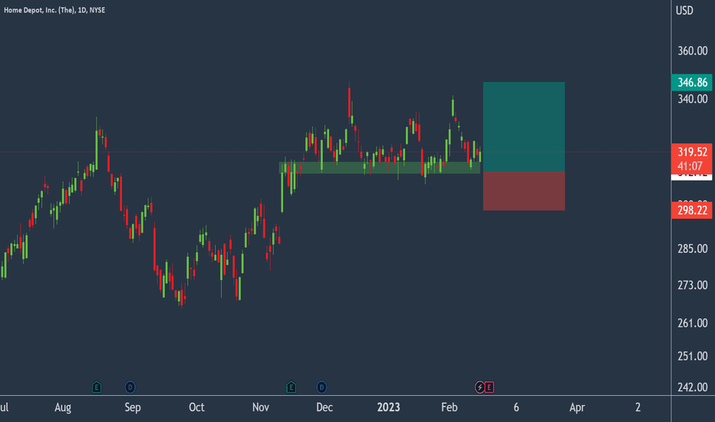Open the December dividend D marker
This screenshot has height=422, width=715.
coord(321,387)
